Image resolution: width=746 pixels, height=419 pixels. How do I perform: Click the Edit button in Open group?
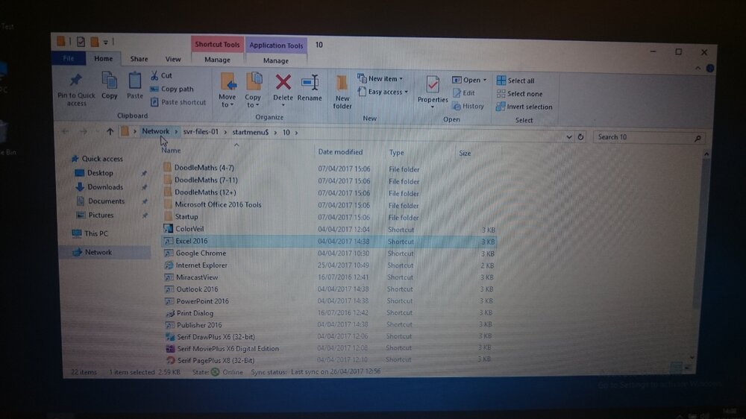(x=464, y=92)
